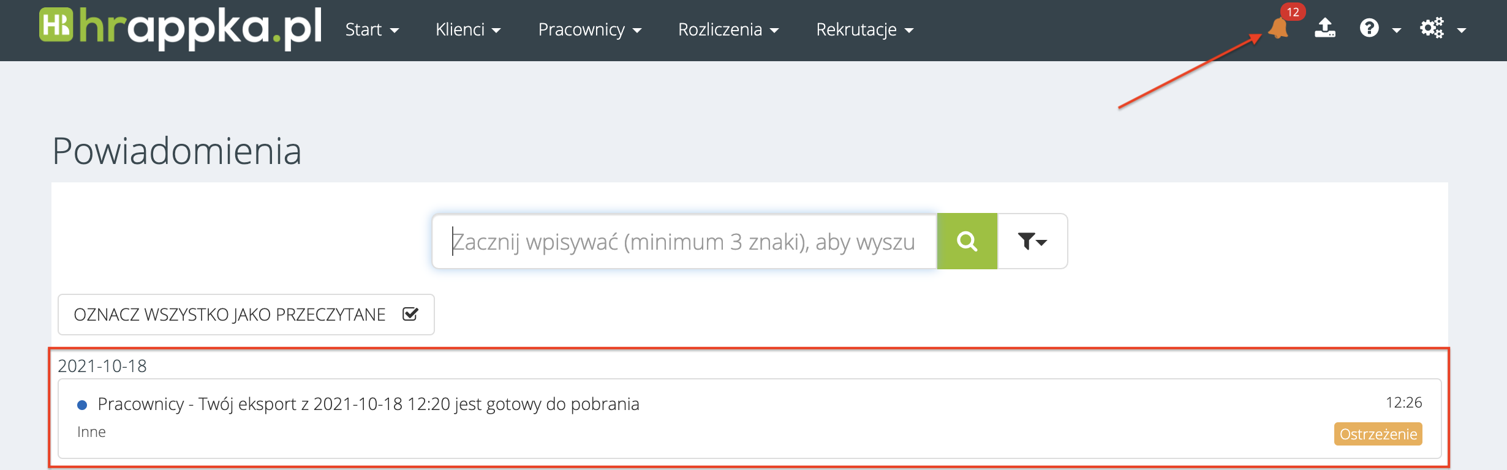Click the checkmark icon beside mark-all-read
The height and width of the screenshot is (470, 1507).
click(x=410, y=314)
